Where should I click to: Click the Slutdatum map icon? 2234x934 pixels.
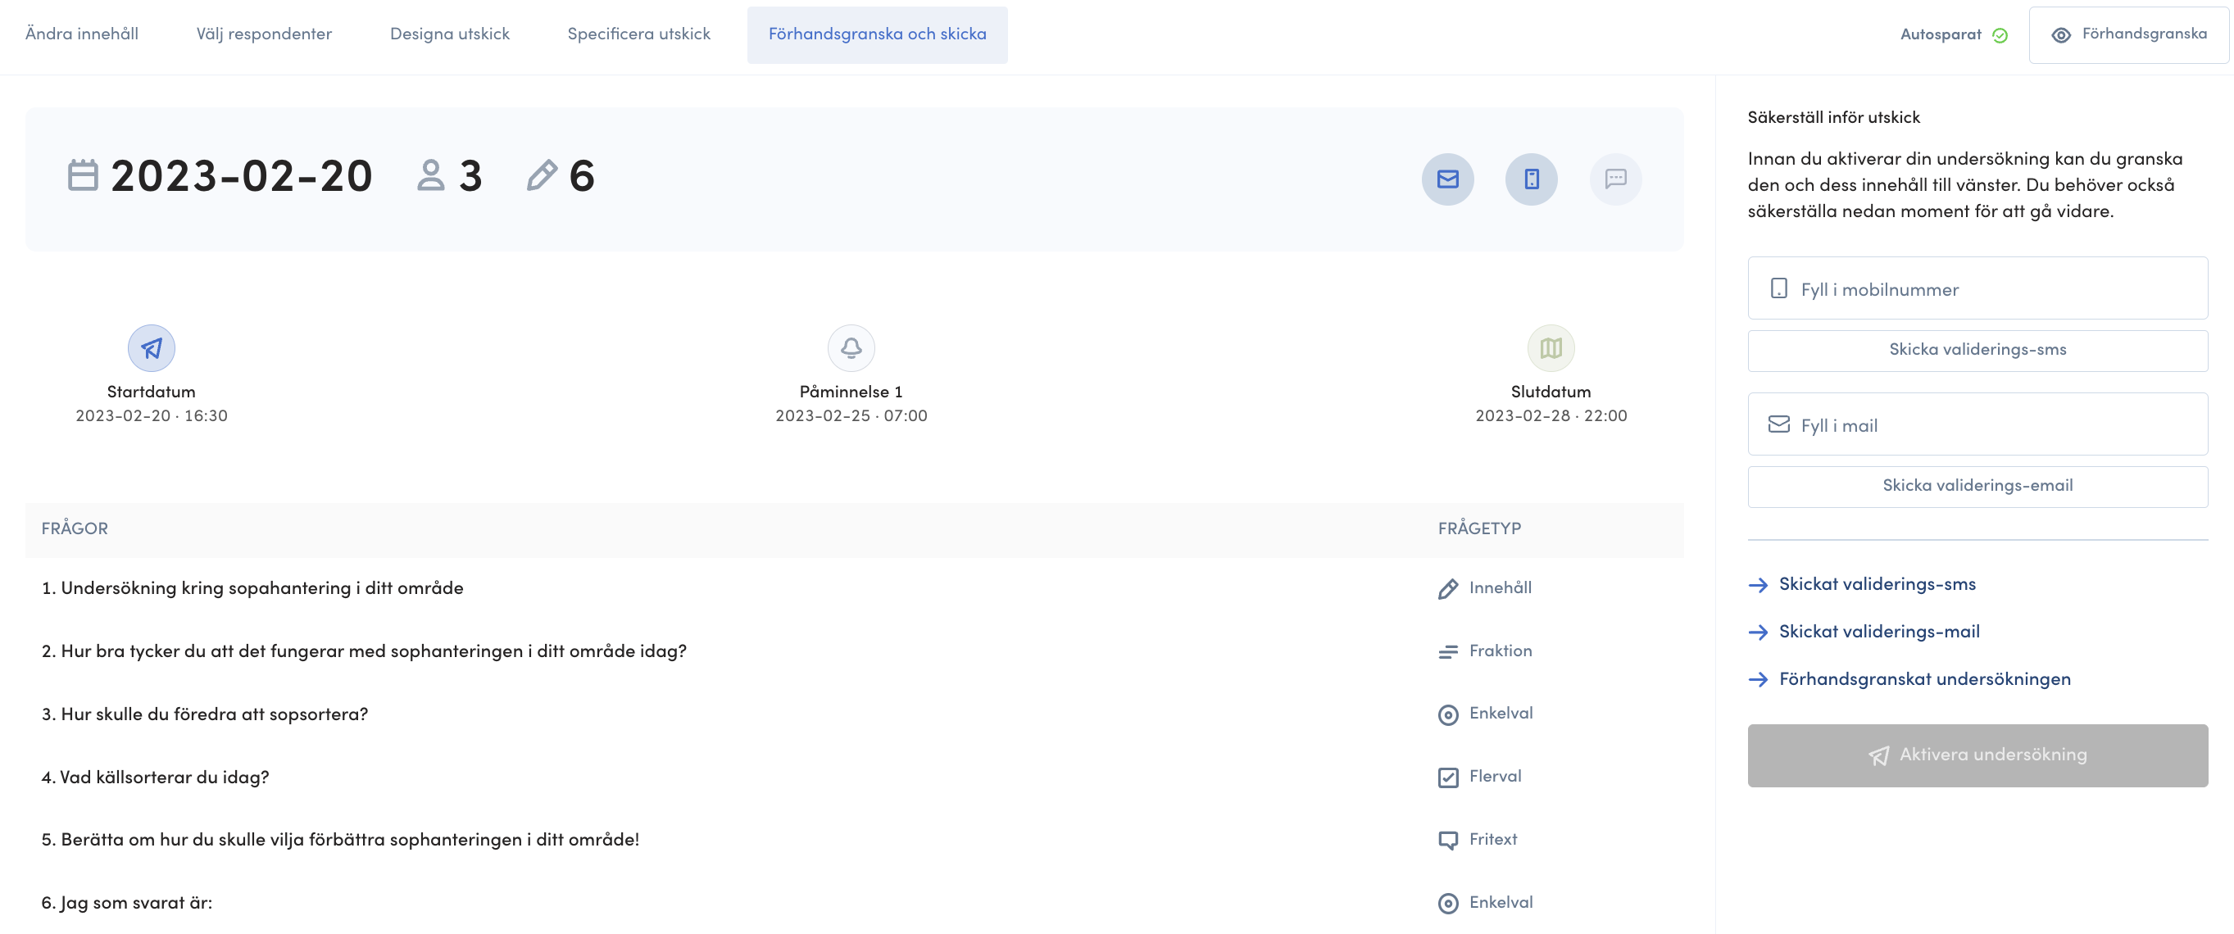[1551, 347]
